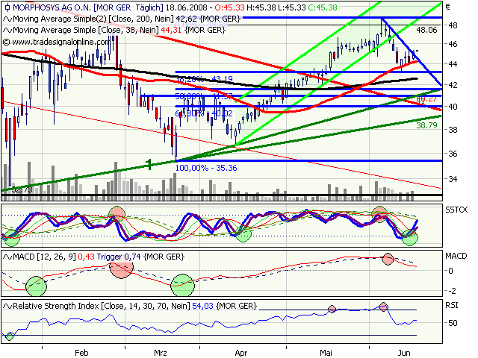Click the MACD label on the right axis
This screenshot has width=478, height=358.
456,256
